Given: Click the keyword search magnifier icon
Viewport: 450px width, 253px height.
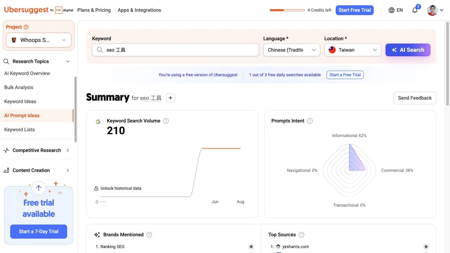Looking at the screenshot, I should pos(100,50).
